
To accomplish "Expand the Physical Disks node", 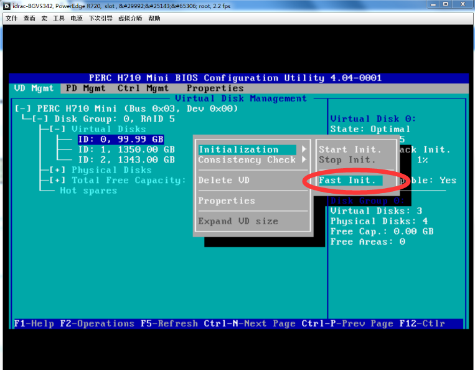I will tap(57, 170).
